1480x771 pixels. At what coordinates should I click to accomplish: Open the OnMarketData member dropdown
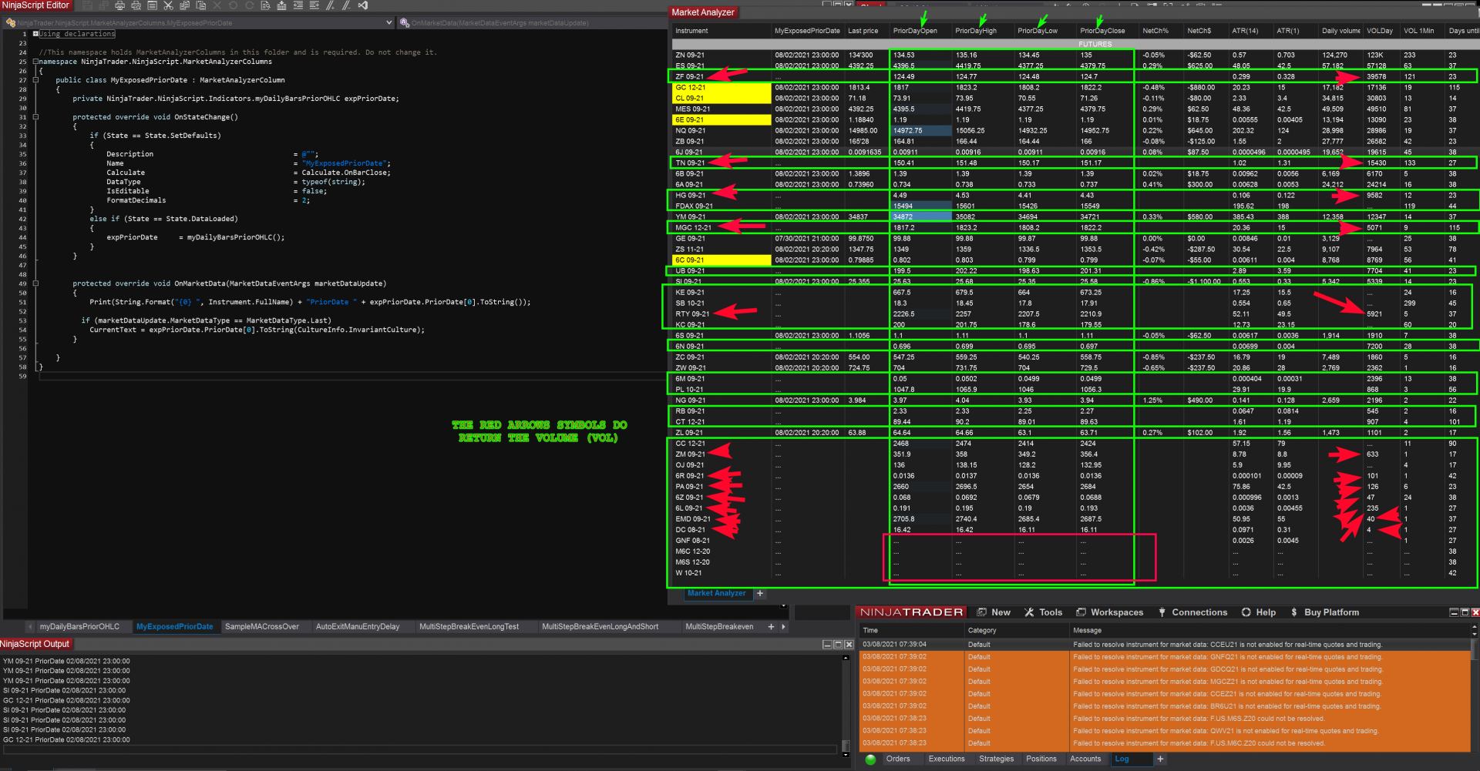click(x=533, y=23)
